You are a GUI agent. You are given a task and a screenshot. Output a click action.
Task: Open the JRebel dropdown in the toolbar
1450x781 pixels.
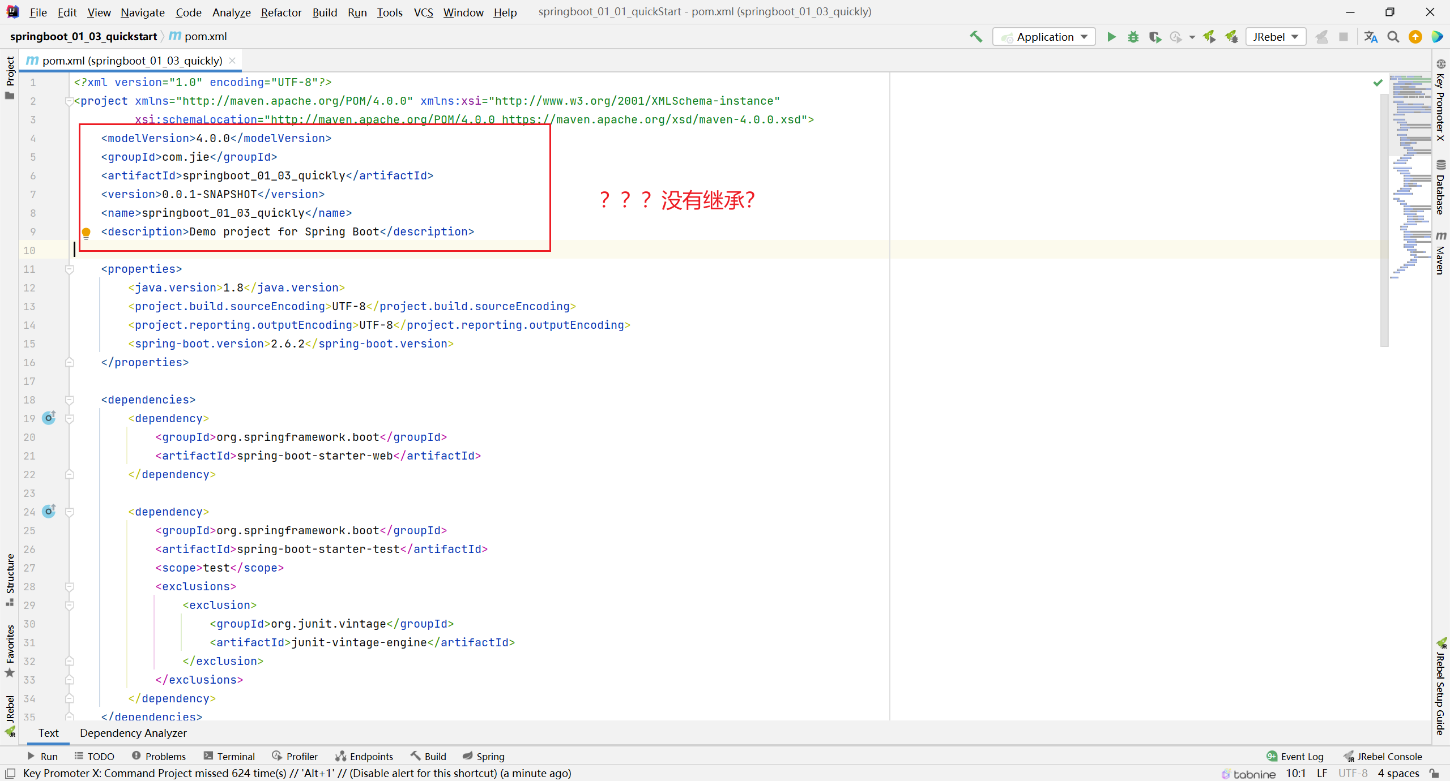tap(1276, 36)
